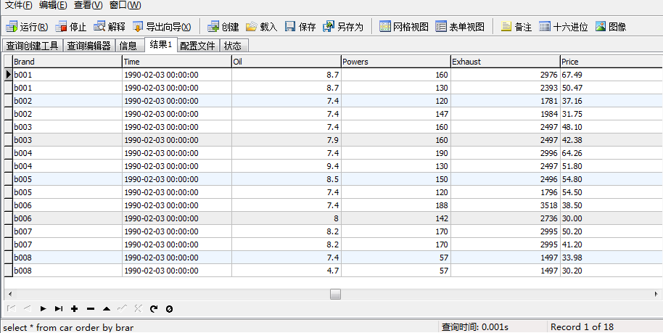Image resolution: width=663 pixels, height=333 pixels.
Task: Select the Powers cell 190
Action: [396, 153]
